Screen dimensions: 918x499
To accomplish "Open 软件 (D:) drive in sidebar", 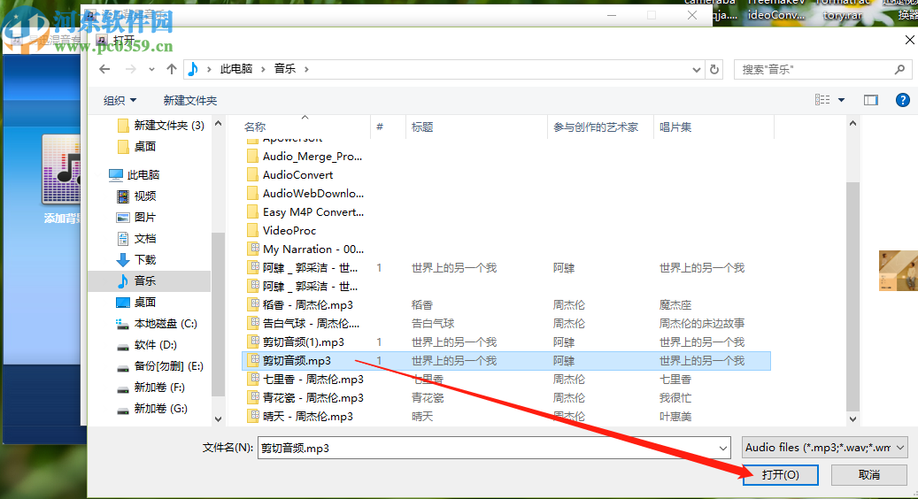I will [147, 345].
